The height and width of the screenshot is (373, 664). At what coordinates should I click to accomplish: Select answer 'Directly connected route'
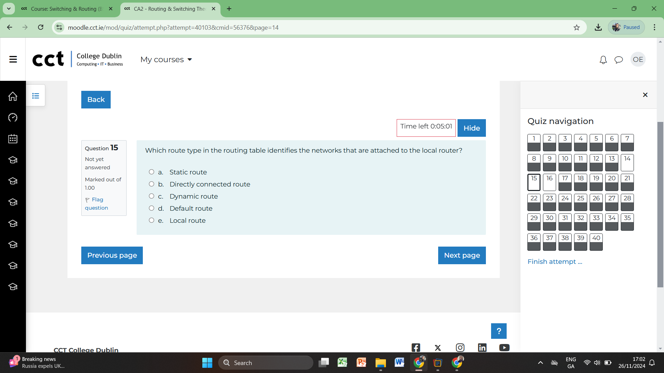151,184
